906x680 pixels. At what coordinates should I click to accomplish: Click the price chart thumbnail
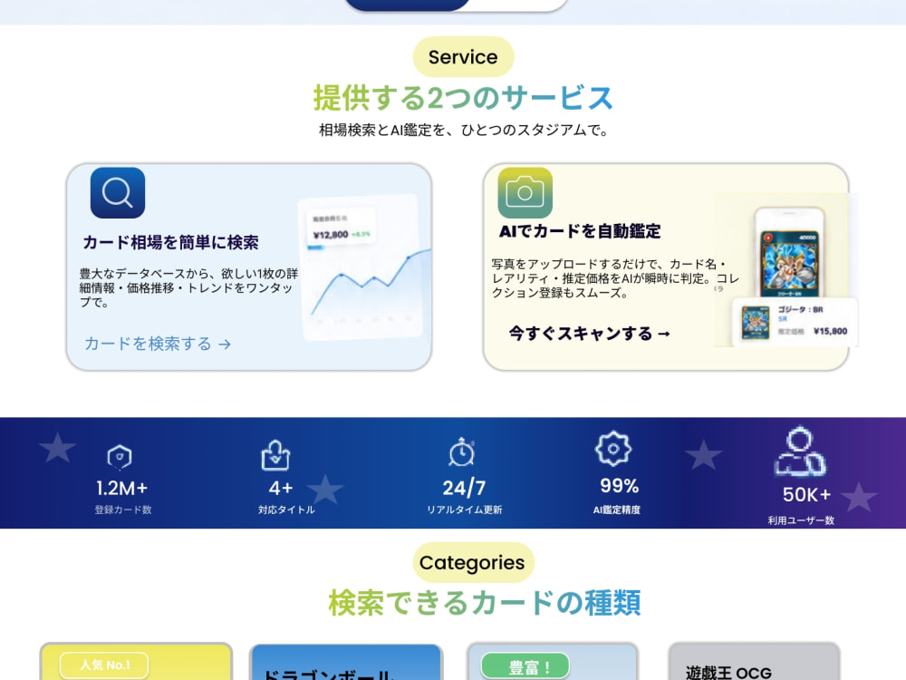364,267
